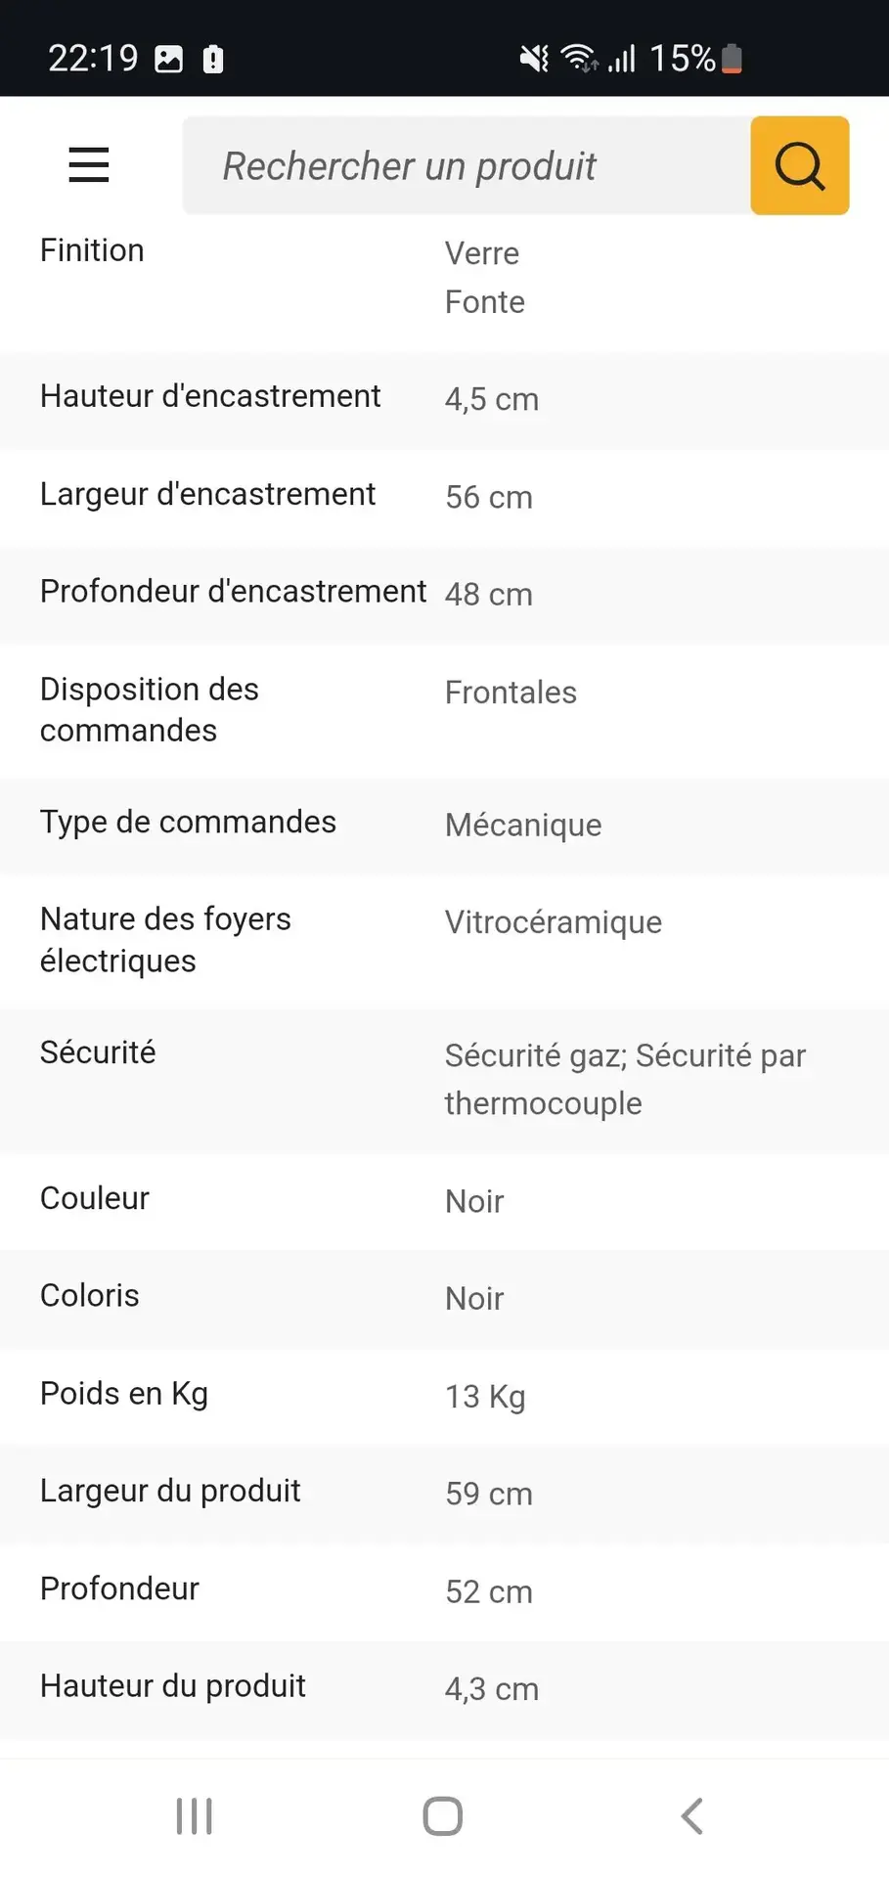Tap the Largeur du produit row
This screenshot has width=889, height=1878.
pos(444,1495)
